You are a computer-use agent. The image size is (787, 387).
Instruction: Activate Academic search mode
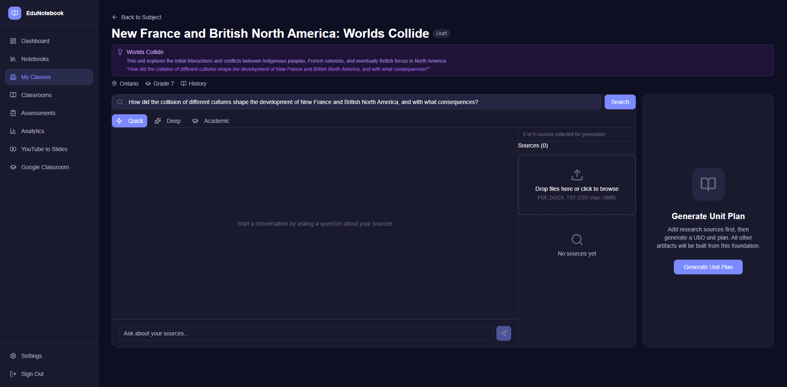point(210,121)
